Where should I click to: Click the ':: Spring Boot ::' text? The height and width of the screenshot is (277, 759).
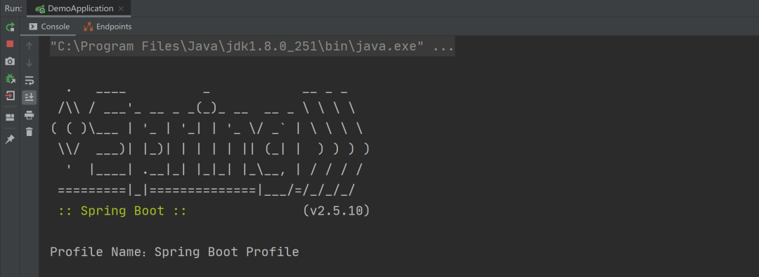pyautogui.click(x=122, y=211)
